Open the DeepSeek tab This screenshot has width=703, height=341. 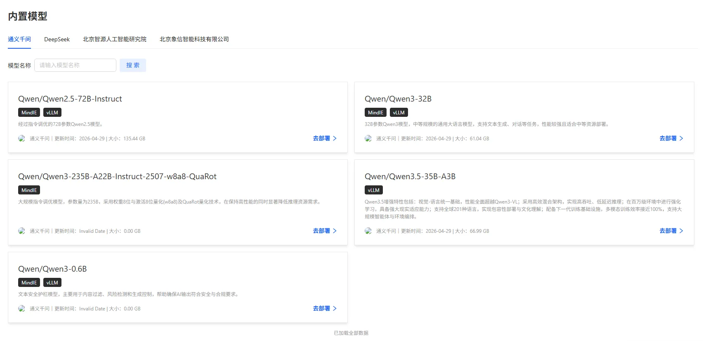(x=57, y=39)
